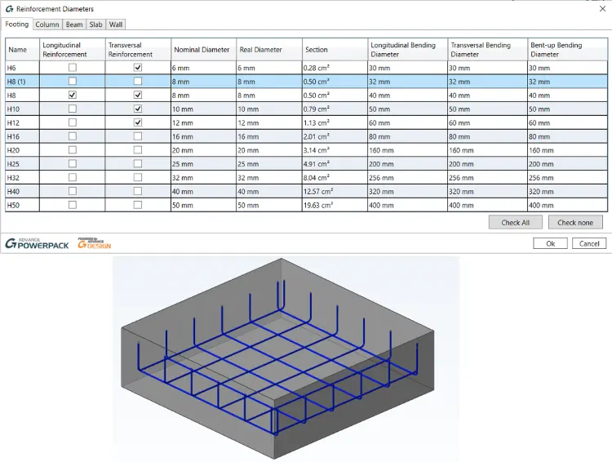This screenshot has height=462, width=612.
Task: Uncheck Transversal Reinforcement for H6
Action: click(x=138, y=68)
